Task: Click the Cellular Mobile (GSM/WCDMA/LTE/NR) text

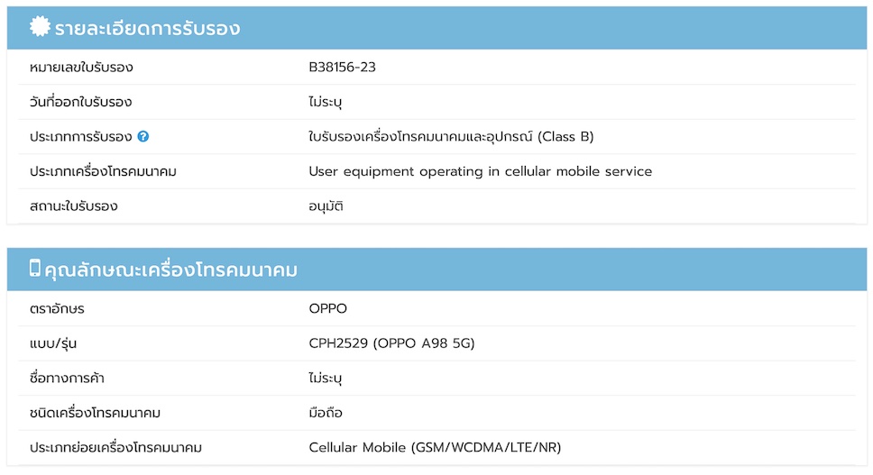Action: (x=436, y=447)
